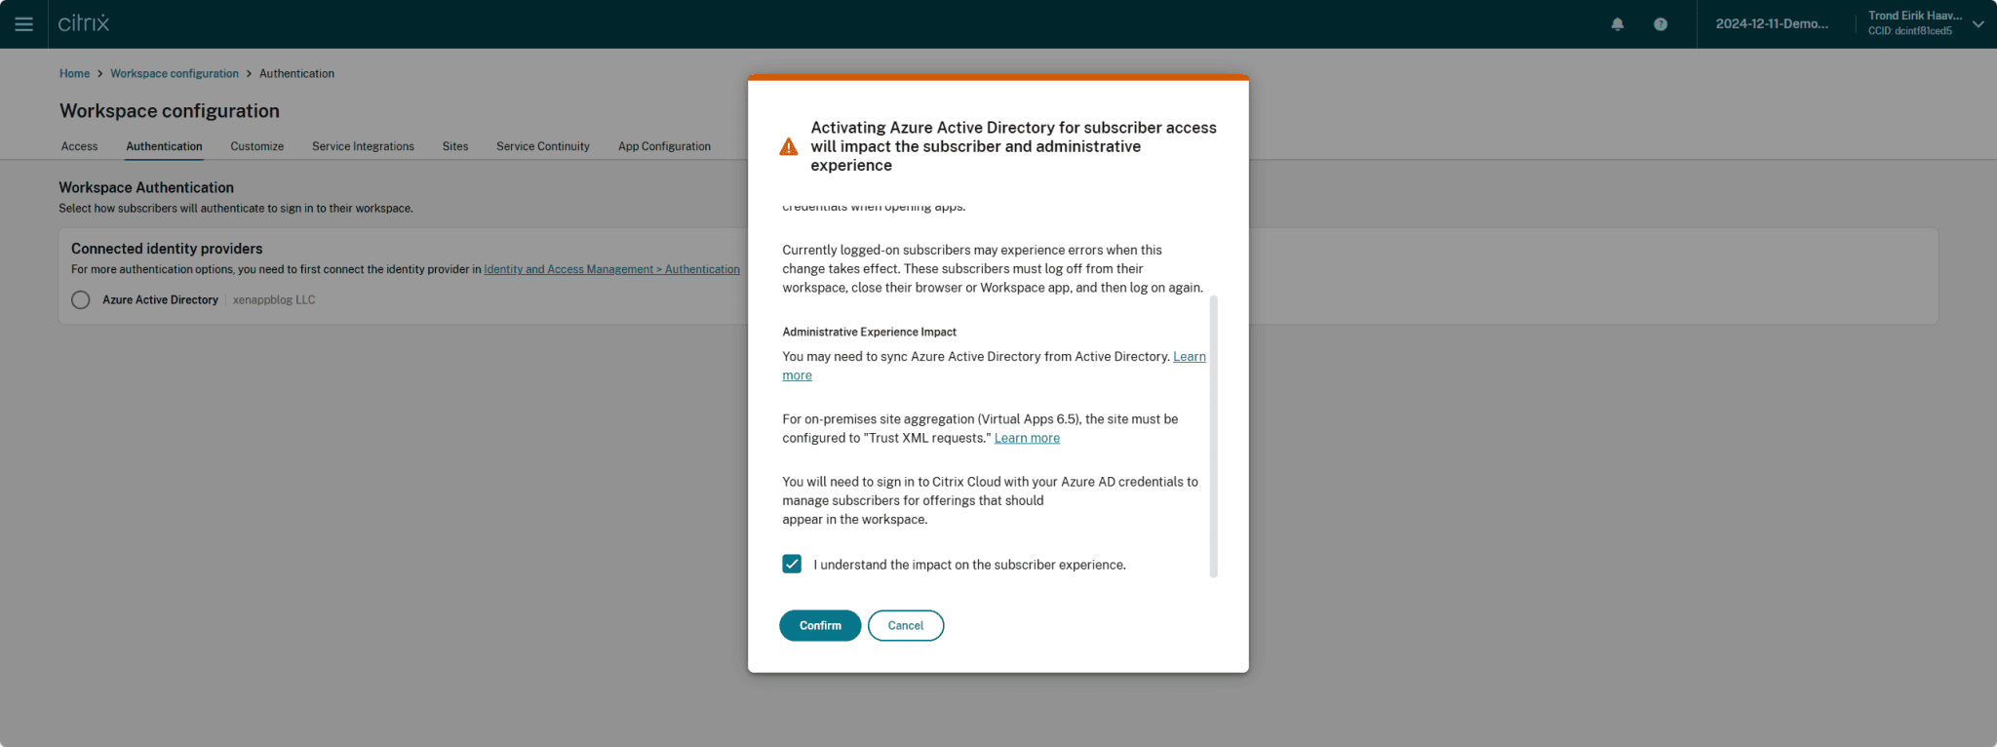Open the notifications bell
1997x747 pixels.
(1618, 24)
